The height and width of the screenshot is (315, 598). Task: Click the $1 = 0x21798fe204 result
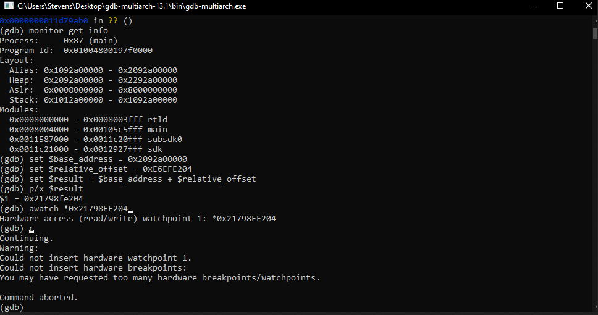tap(41, 199)
